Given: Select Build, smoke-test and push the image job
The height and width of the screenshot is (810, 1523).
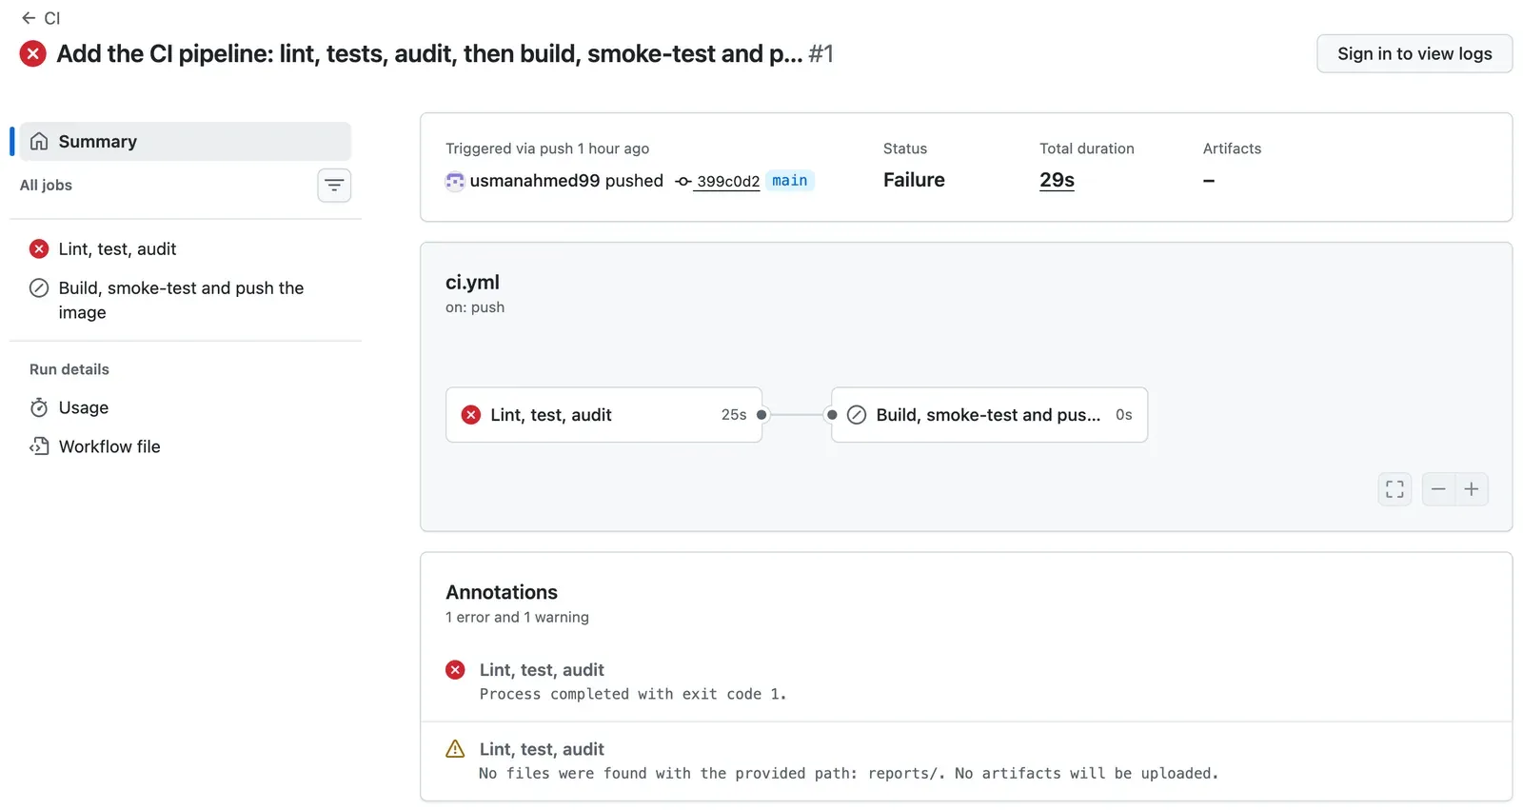Looking at the screenshot, I should click(x=186, y=300).
